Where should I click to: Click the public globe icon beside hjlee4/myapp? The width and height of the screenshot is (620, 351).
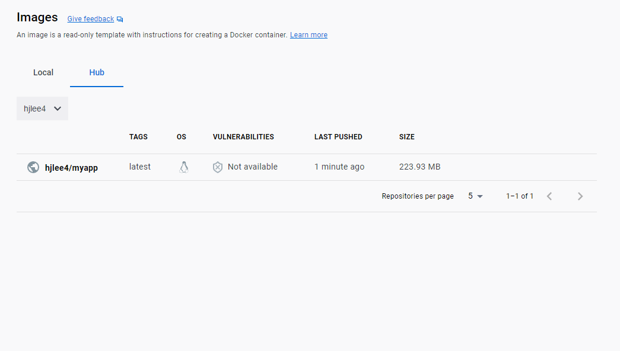[33, 167]
